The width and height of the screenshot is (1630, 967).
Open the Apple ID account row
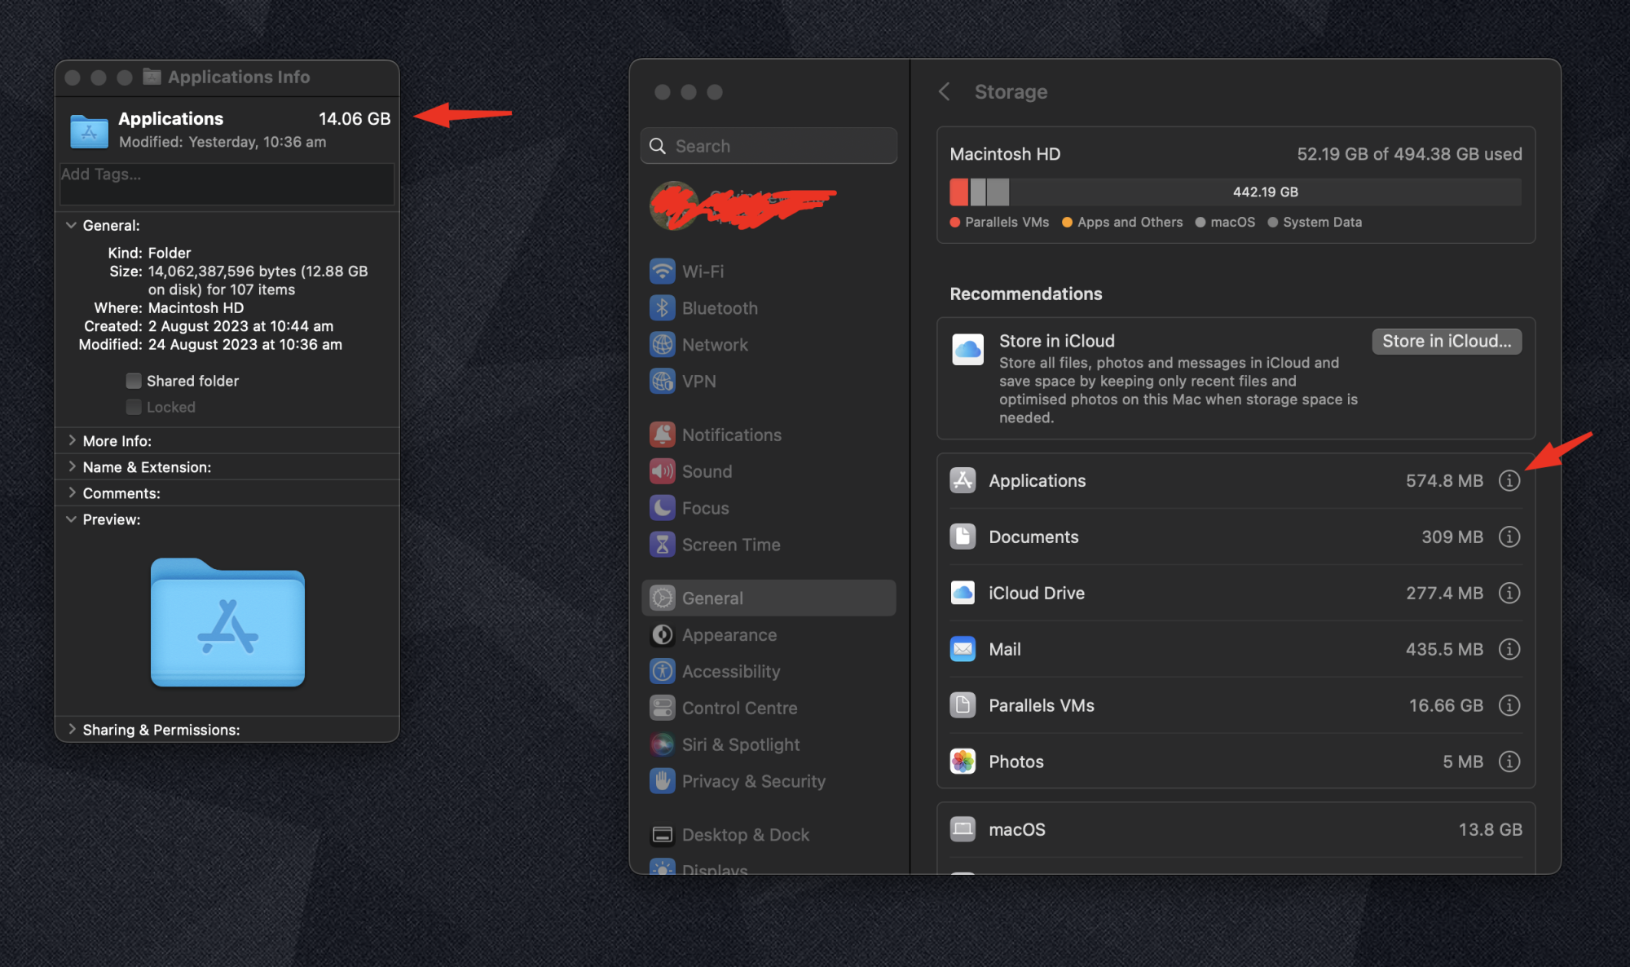(769, 205)
